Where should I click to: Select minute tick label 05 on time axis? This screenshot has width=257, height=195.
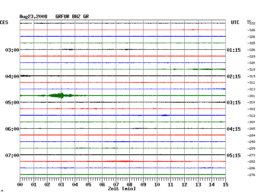88,184
